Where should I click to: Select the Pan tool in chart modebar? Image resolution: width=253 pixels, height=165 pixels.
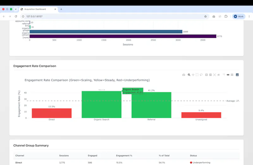coord(193,75)
